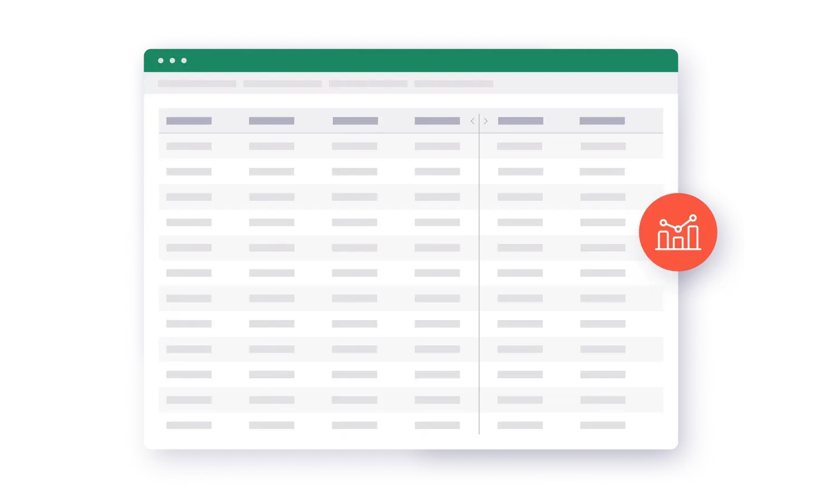Click the green title bar of the window

coord(410,60)
